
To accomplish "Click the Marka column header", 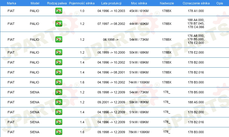I will pos(11,3).
